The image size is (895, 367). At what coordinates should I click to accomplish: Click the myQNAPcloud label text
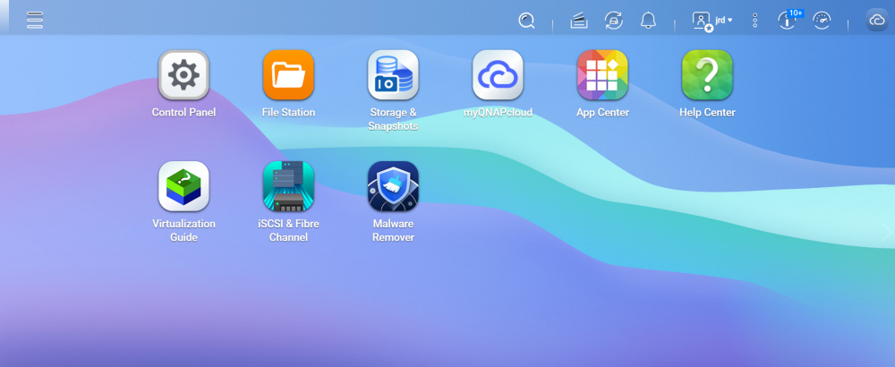498,113
